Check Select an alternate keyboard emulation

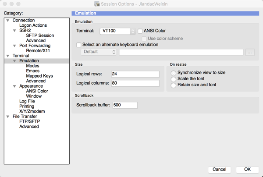point(79,45)
